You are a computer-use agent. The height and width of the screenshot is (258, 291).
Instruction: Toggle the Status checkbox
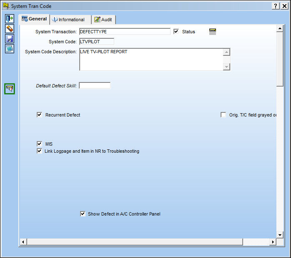click(x=176, y=32)
